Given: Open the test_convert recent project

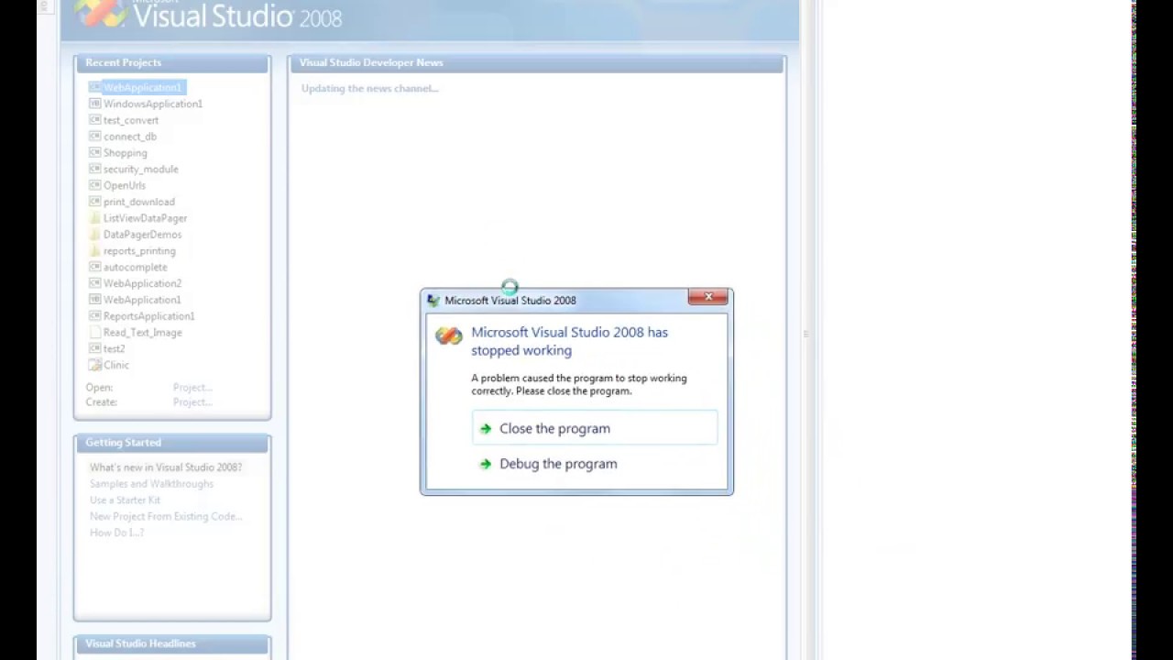Looking at the screenshot, I should [131, 120].
